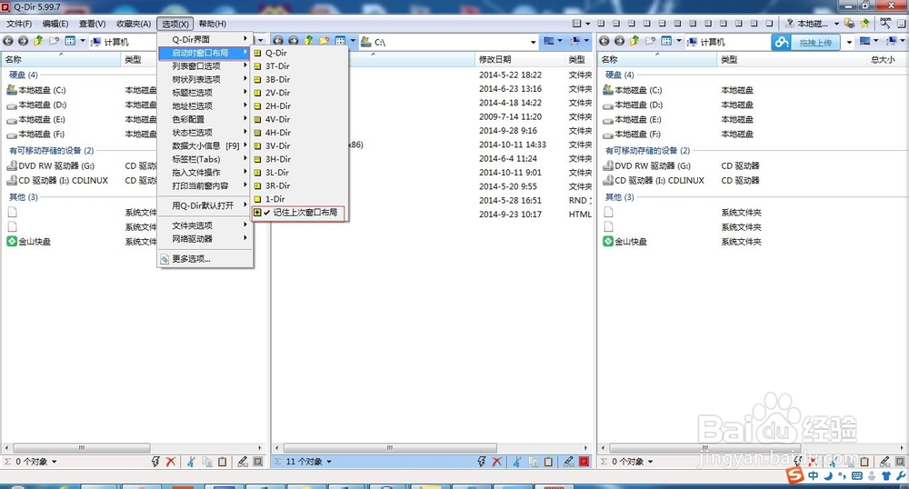Screen dimensions: 909x489
Task: Open the 编辑(E) menu
Action: (x=55, y=24)
